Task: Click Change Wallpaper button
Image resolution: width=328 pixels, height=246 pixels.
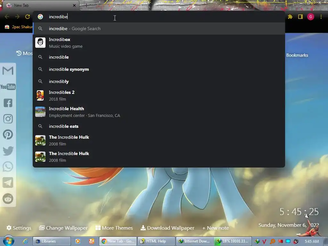Action: point(63,228)
